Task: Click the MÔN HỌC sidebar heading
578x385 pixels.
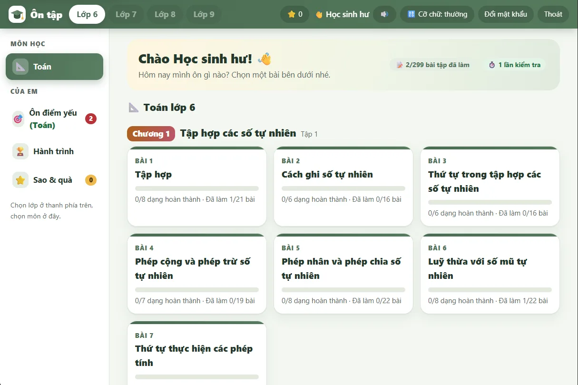Action: [x=28, y=44]
